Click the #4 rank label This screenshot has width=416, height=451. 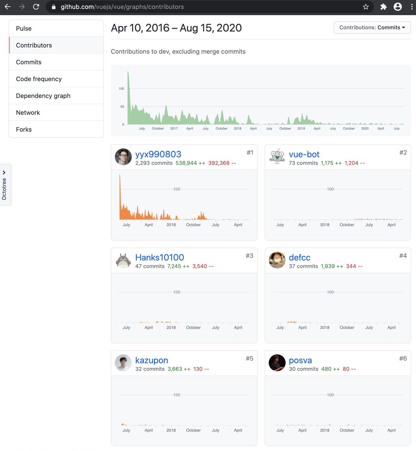tap(403, 256)
